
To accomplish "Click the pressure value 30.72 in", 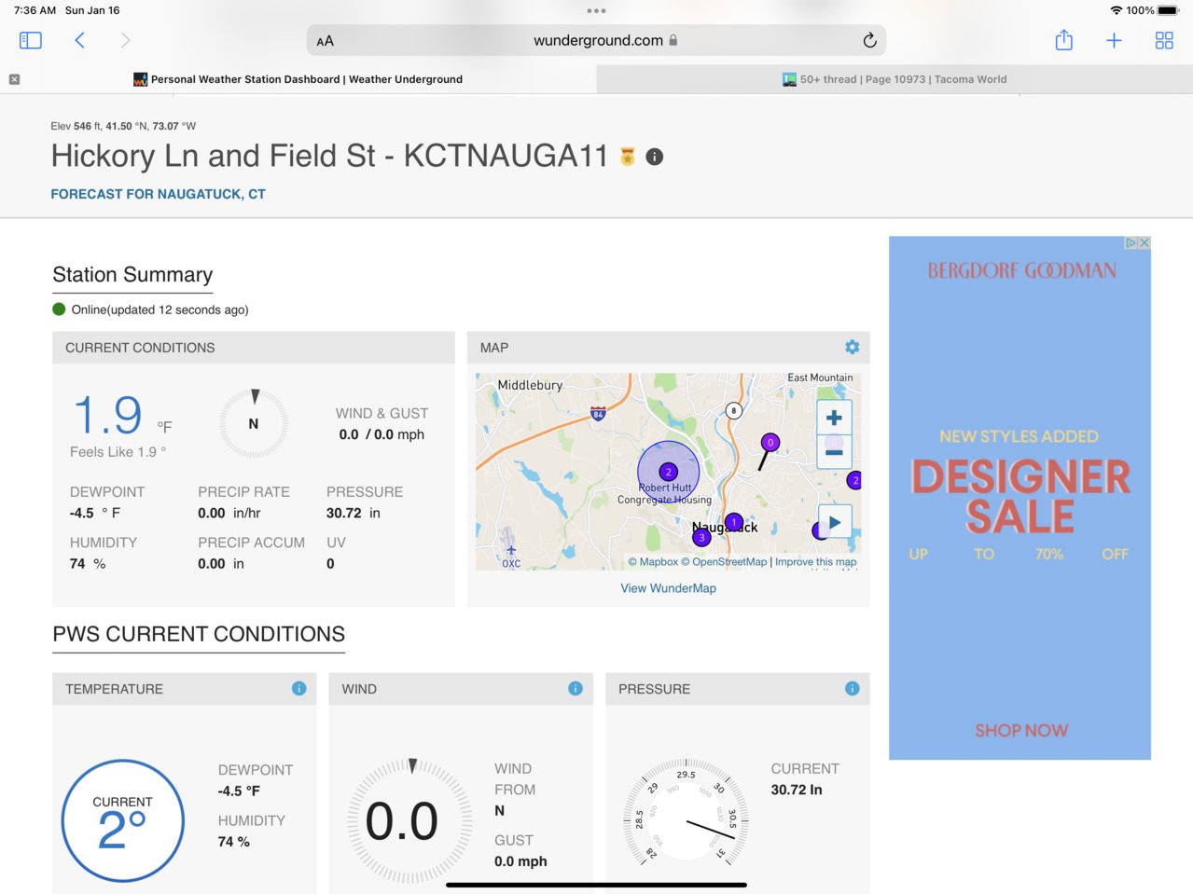I will pos(354,513).
